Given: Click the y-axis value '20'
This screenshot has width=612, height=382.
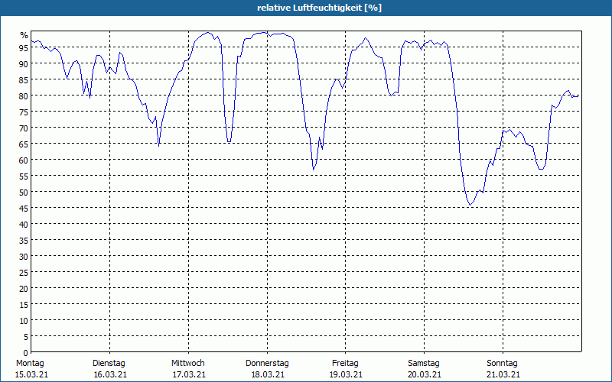Looking at the screenshot, I should [x=24, y=289].
